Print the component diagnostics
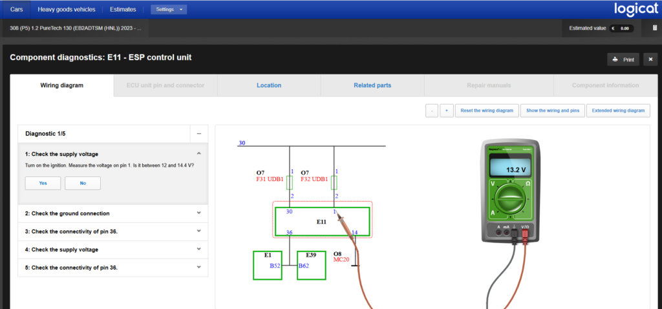Image resolution: width=662 pixels, height=309 pixels. [x=623, y=59]
